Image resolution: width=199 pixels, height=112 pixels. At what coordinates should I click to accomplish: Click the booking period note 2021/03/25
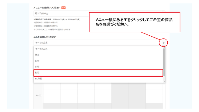tap(57, 19)
